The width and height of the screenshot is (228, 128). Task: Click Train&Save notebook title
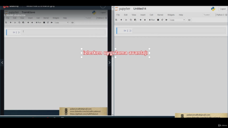[x=28, y=12]
